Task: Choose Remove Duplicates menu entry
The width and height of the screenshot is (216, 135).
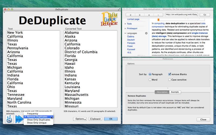Action: point(38,117)
